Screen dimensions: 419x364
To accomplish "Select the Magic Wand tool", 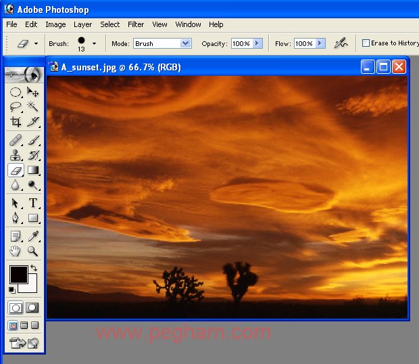I will [x=32, y=107].
